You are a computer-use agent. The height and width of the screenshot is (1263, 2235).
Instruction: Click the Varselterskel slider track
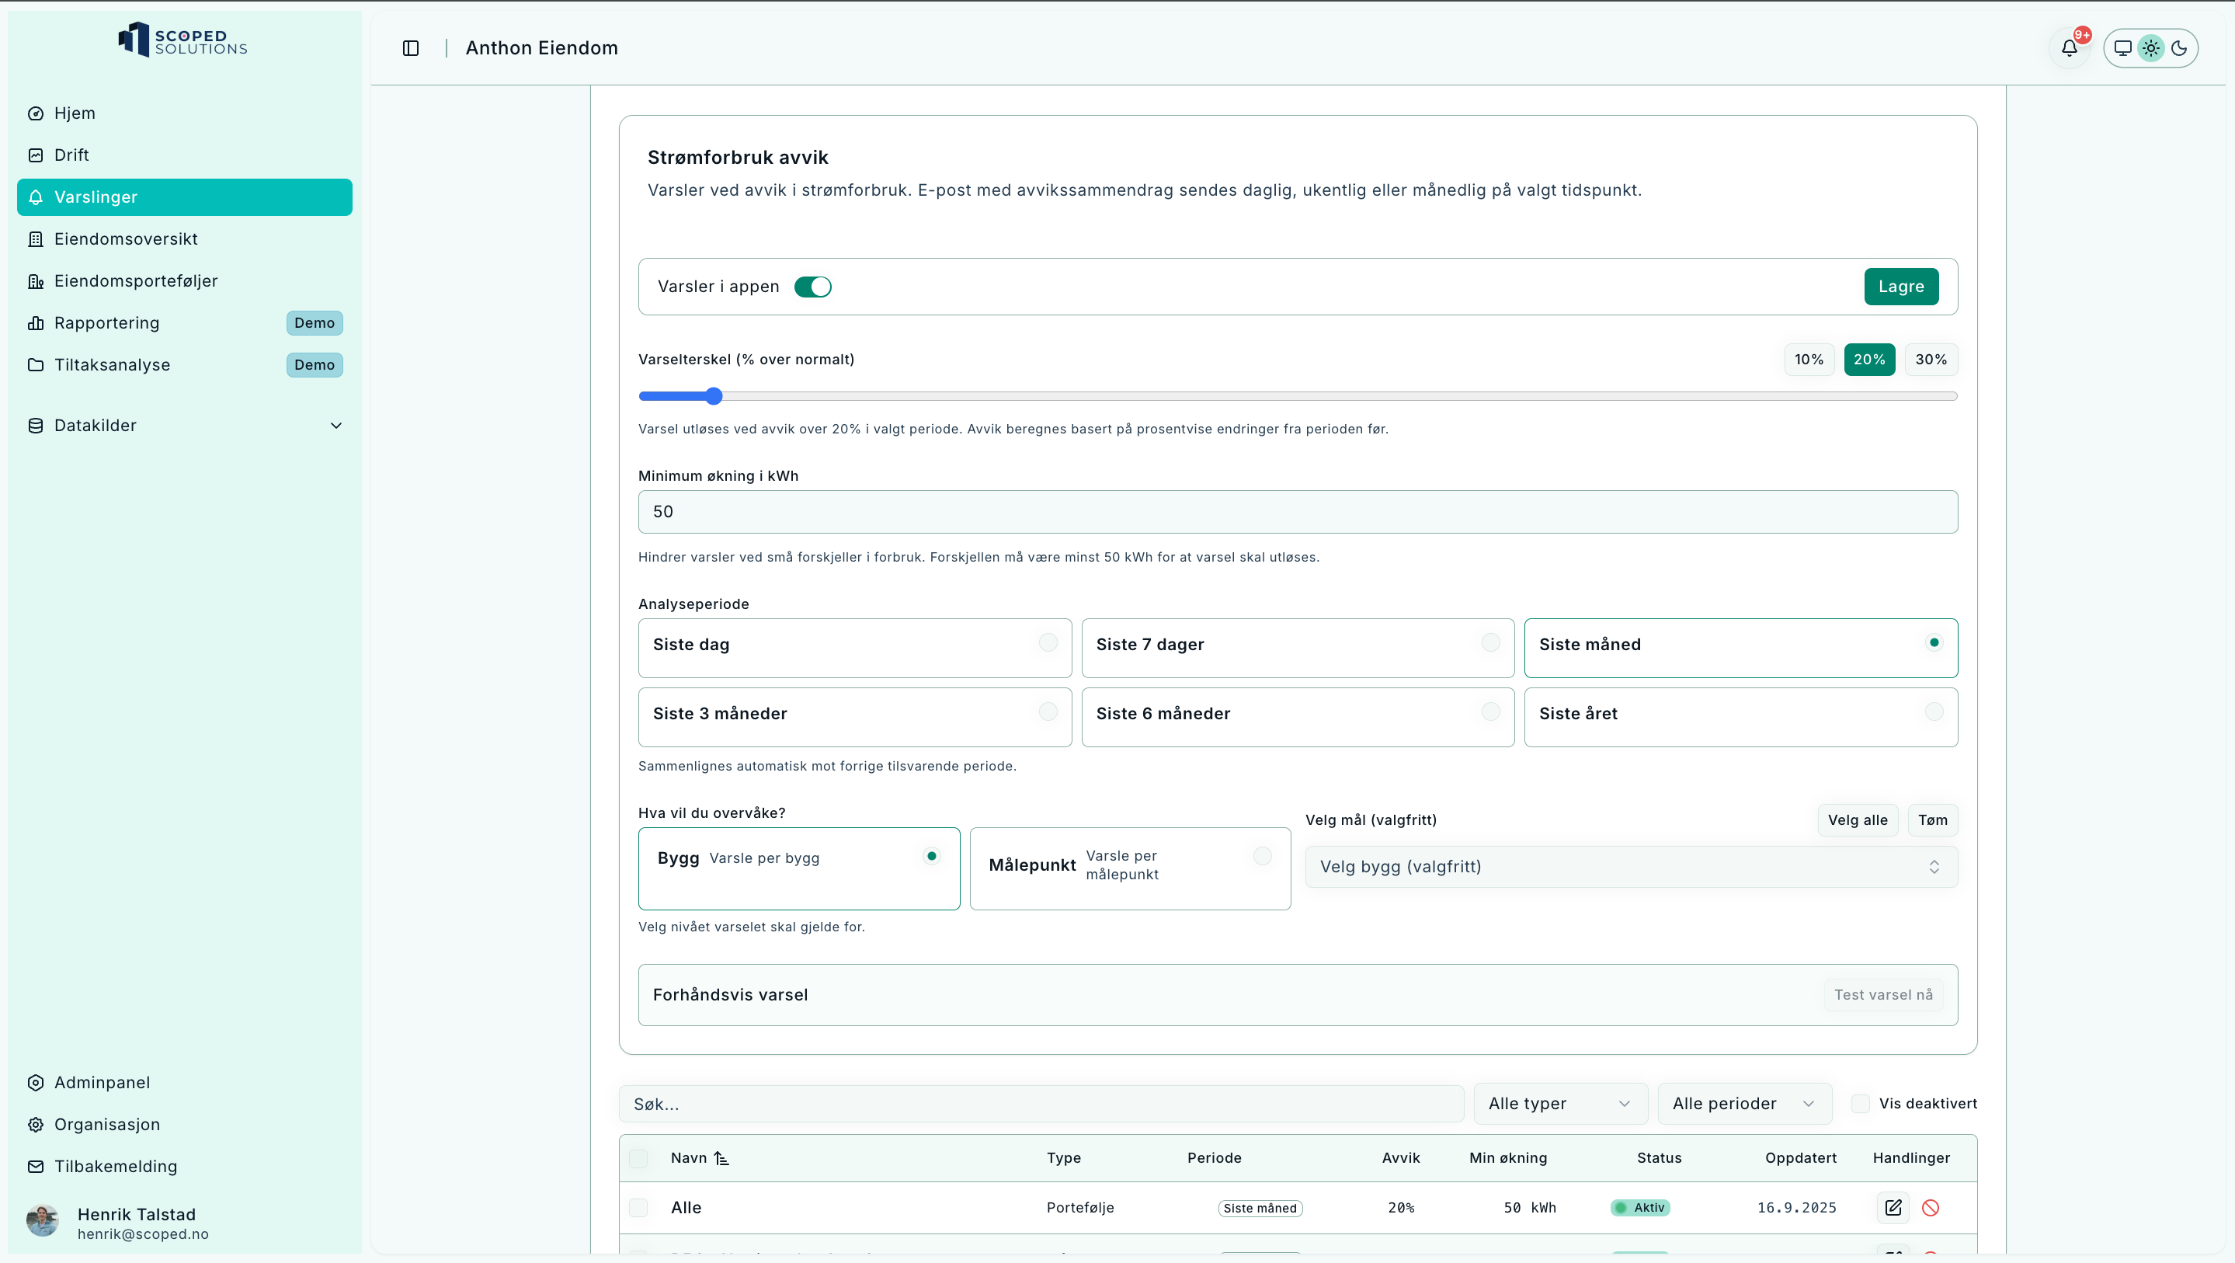1297,396
